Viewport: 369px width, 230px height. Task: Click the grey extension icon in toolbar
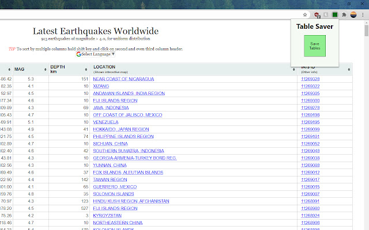[x=326, y=15]
